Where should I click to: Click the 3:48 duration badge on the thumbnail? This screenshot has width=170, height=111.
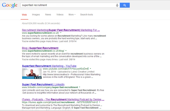38,78
